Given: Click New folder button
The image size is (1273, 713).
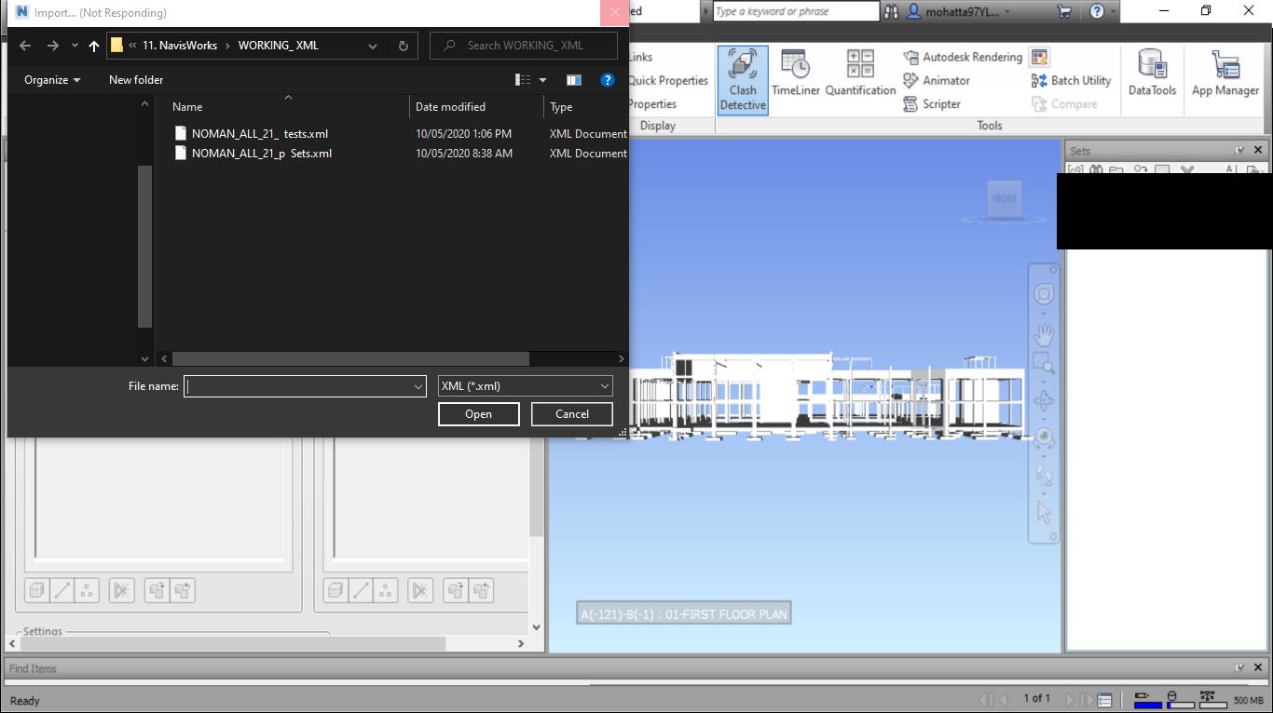Looking at the screenshot, I should (x=136, y=80).
